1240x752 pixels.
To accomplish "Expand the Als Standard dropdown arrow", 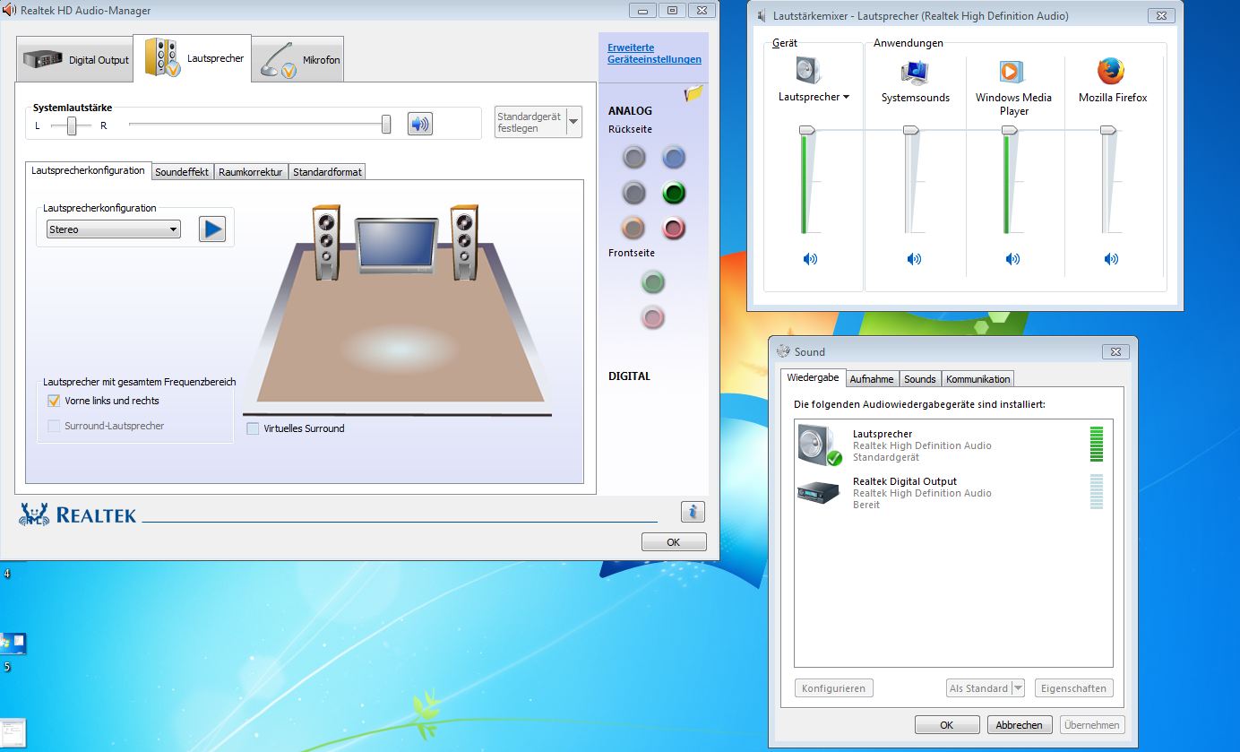I will 1017,688.
